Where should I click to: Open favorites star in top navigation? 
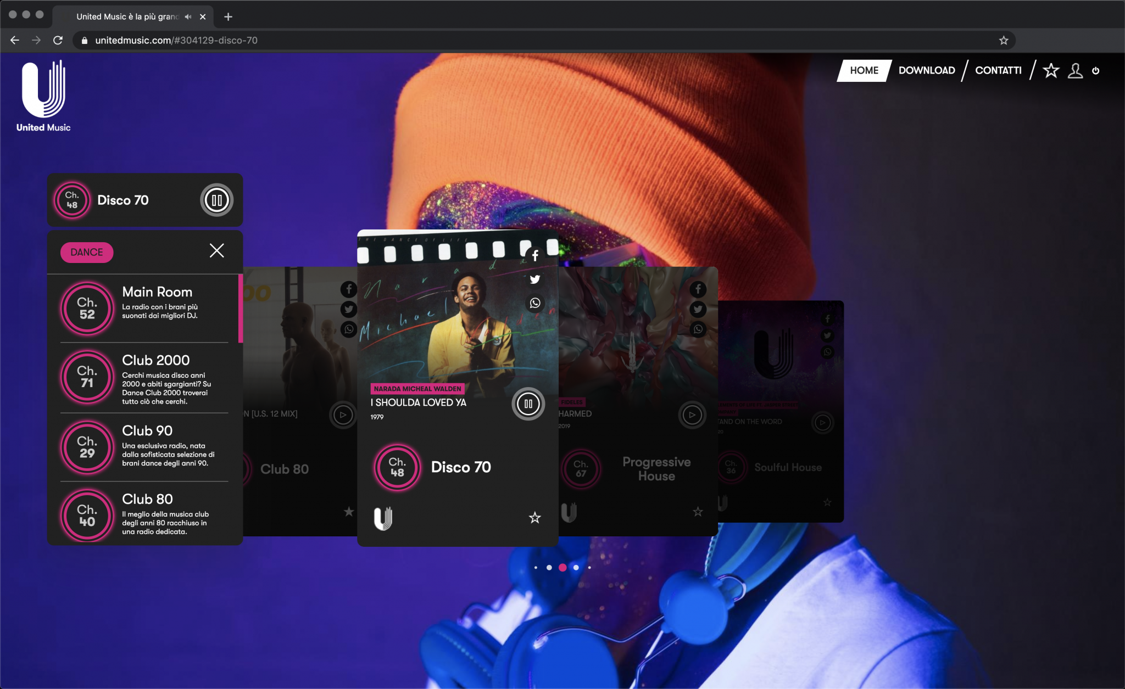[1051, 70]
